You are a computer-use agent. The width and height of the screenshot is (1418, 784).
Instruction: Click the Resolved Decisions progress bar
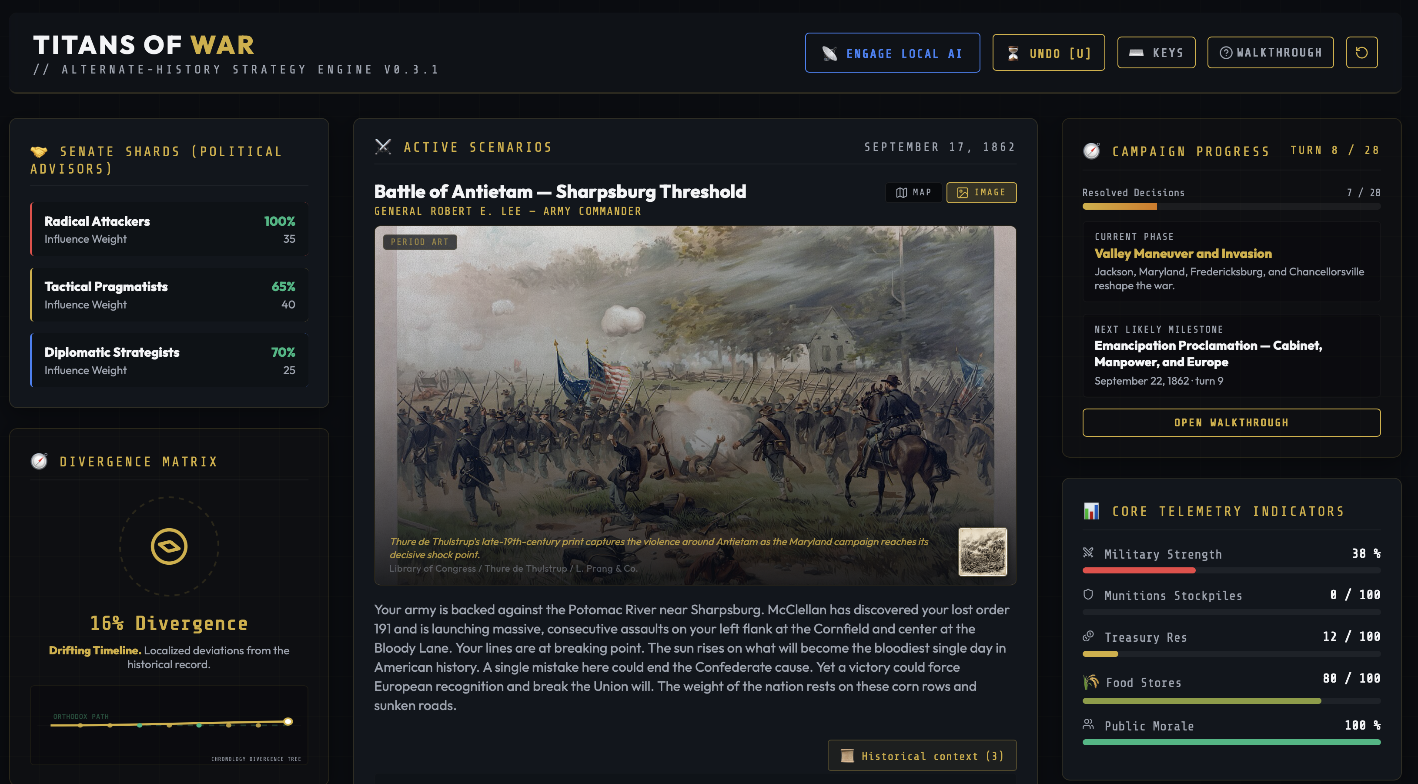1231,207
